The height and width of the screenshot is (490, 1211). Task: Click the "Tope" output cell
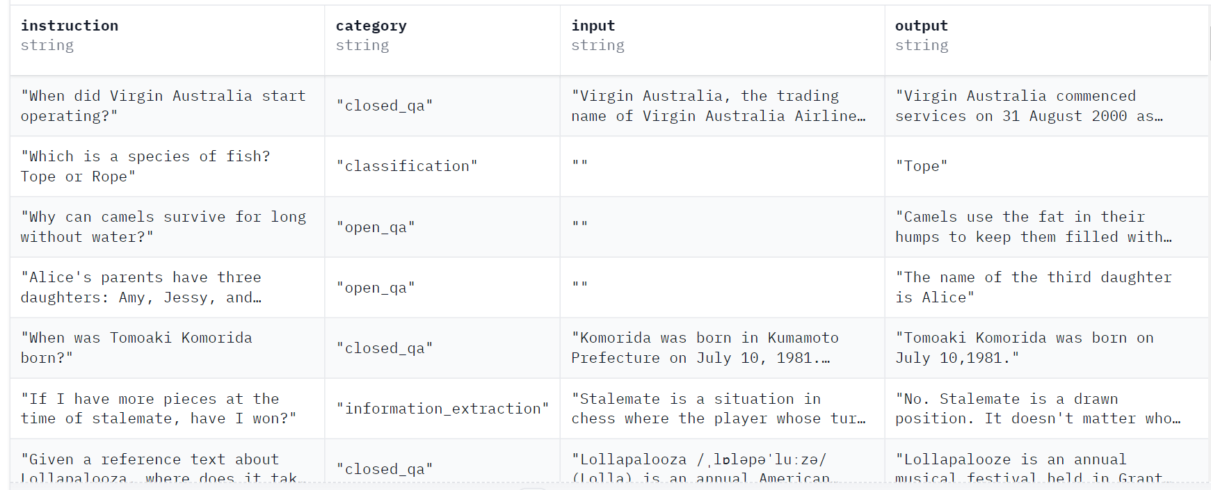pyautogui.click(x=1047, y=166)
